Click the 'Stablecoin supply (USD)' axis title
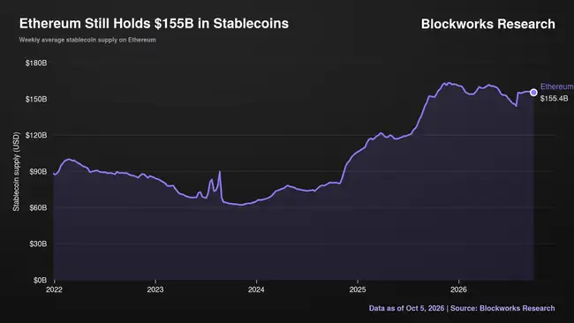 tap(16, 171)
